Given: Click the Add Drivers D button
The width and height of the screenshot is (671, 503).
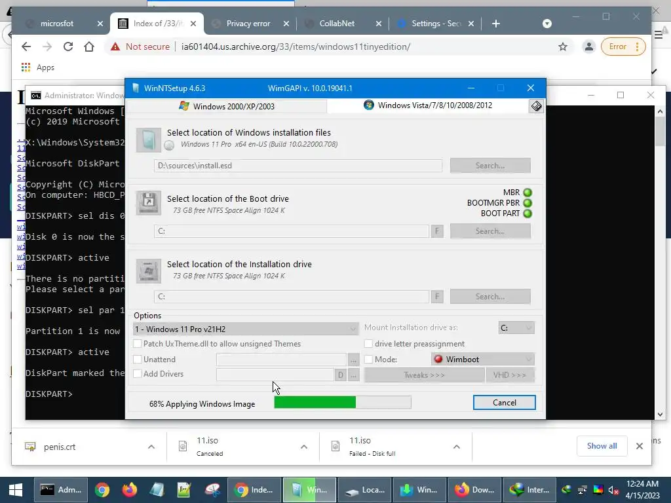Looking at the screenshot, I should pyautogui.click(x=340, y=375).
